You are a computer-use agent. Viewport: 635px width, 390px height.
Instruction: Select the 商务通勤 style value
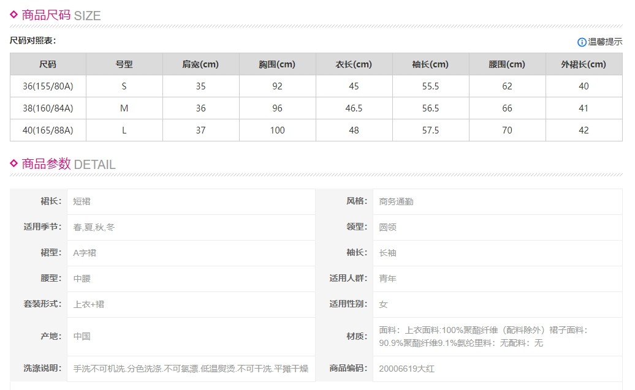pos(396,201)
